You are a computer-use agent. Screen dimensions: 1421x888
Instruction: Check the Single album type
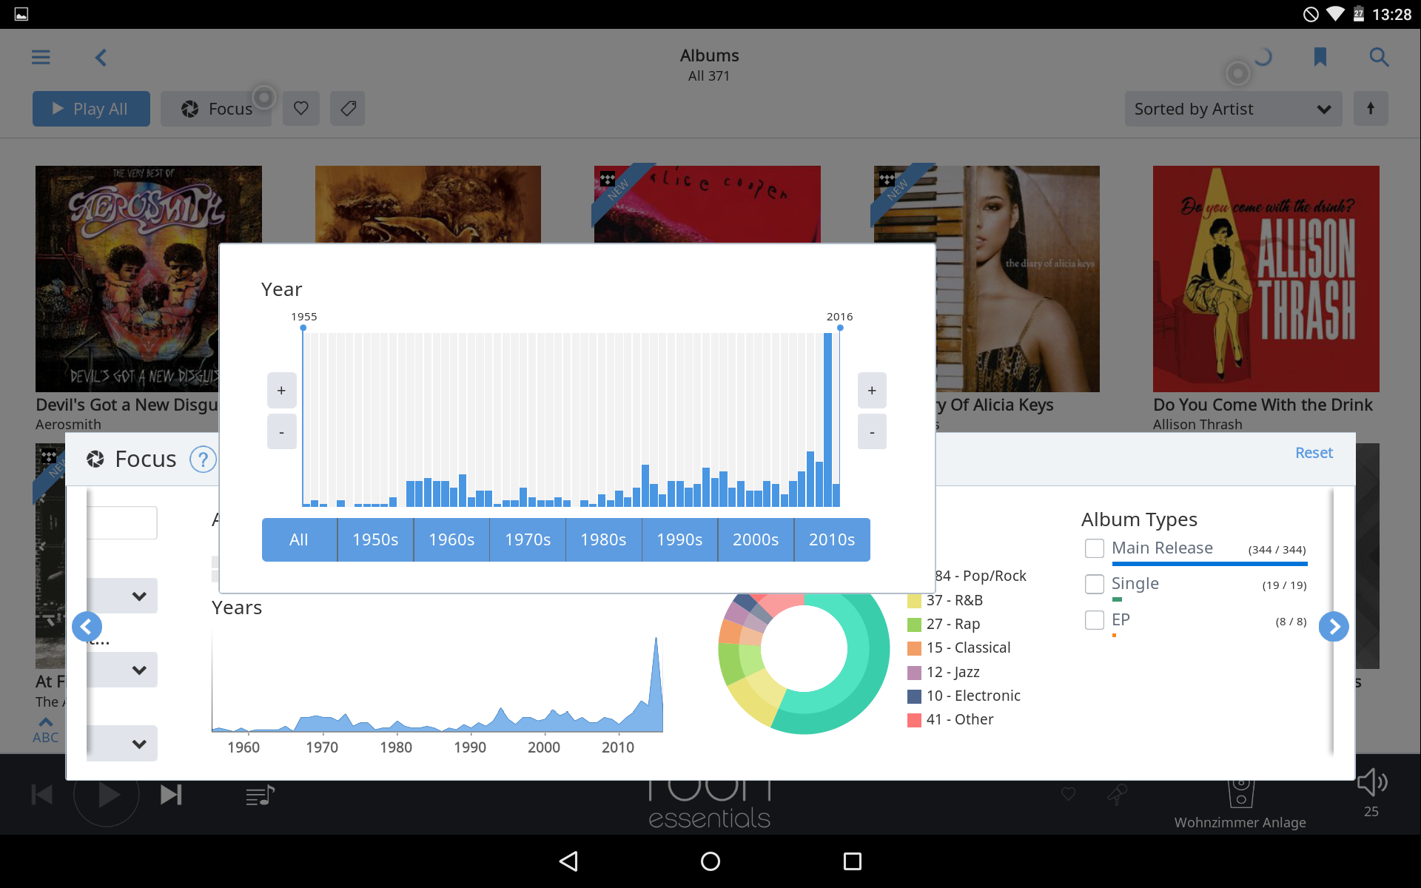pos(1095,584)
